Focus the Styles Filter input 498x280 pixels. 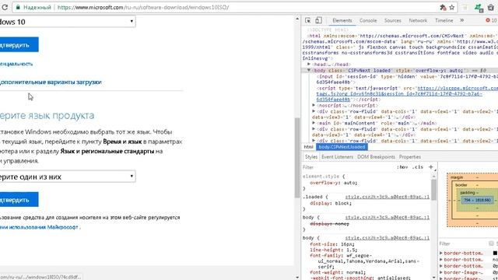coord(349,167)
